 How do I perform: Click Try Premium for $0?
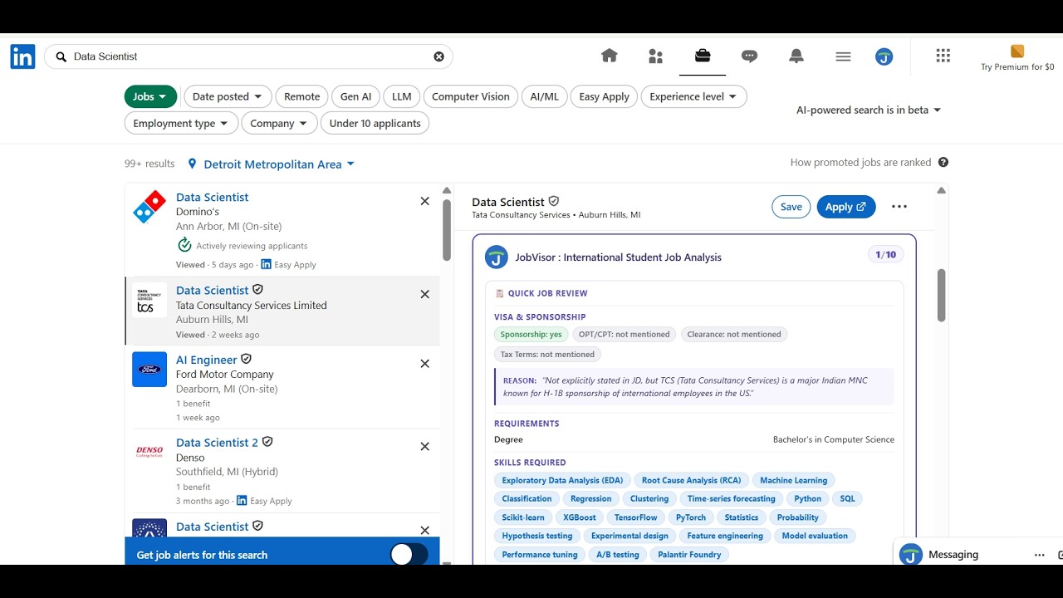(x=1017, y=58)
